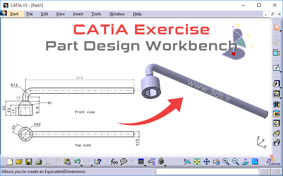Click the Multi-View quad icon
Viewport: 283px width, 176px height.
click(255, 162)
